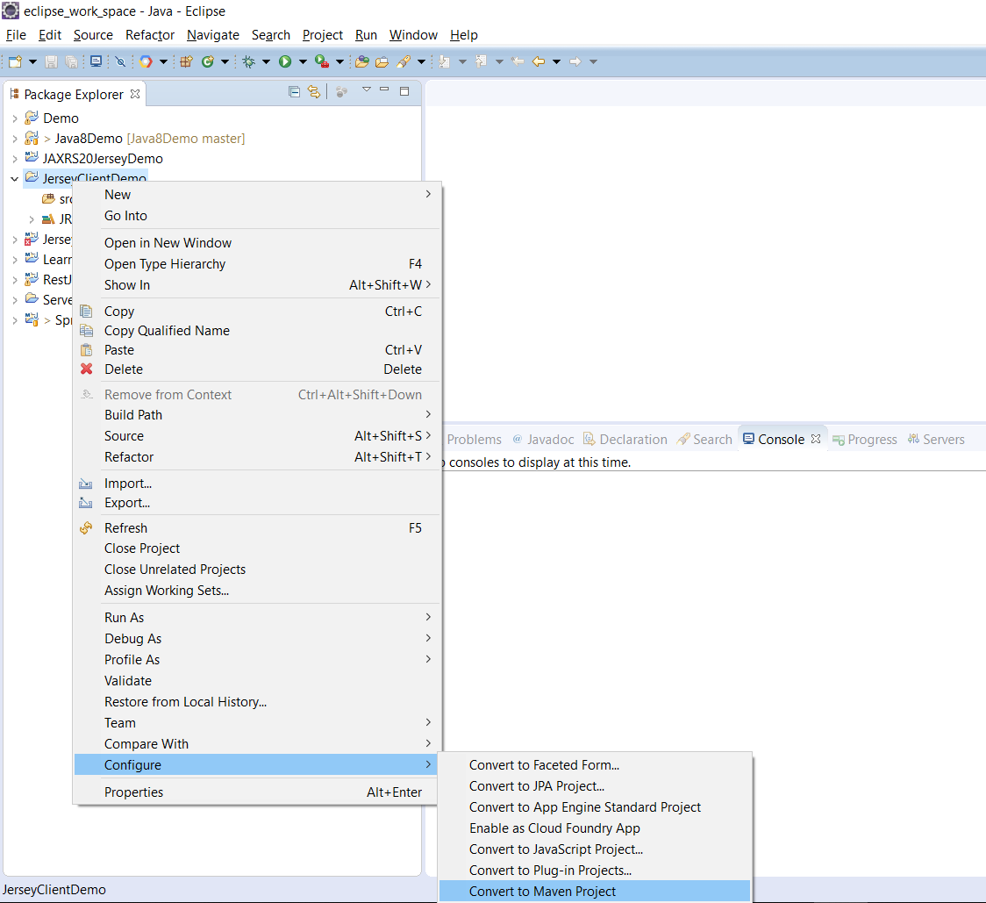Select Convert to Maven Project
This screenshot has height=903, width=986.
542,892
